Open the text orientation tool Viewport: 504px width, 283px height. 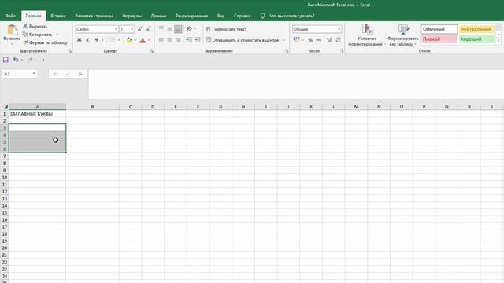click(189, 29)
